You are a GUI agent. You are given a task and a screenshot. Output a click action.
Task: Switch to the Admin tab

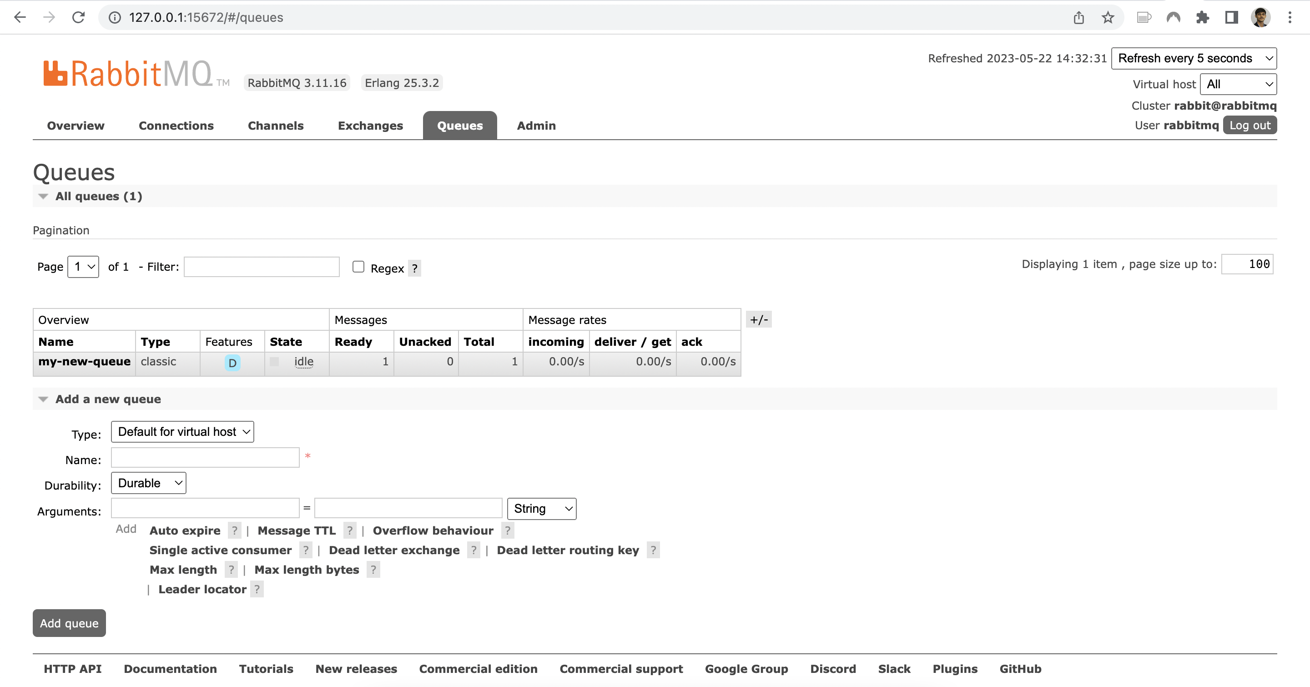(536, 126)
